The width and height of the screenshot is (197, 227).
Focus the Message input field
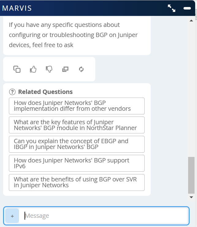click(x=104, y=216)
